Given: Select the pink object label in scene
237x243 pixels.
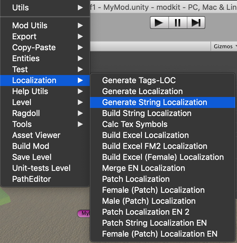Looking at the screenshot, I should [84, 213].
